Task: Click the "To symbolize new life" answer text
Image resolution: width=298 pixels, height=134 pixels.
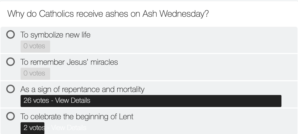Action: [x=55, y=35]
